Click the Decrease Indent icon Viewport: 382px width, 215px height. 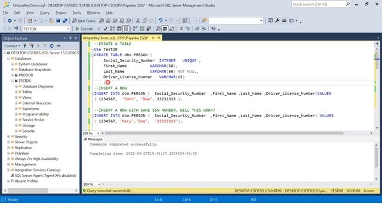[197, 29]
